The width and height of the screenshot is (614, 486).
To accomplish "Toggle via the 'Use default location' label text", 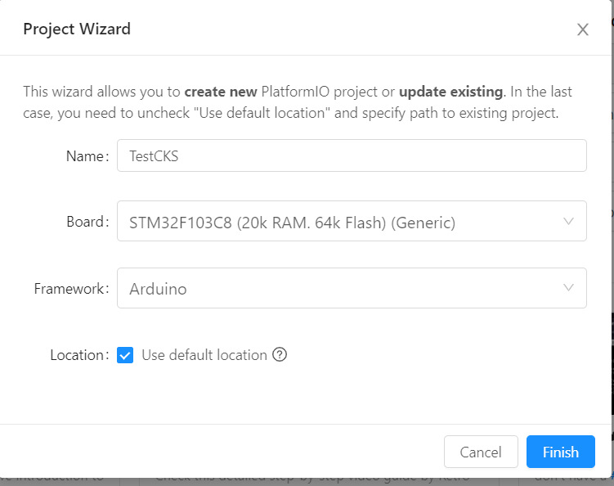I will (x=204, y=355).
